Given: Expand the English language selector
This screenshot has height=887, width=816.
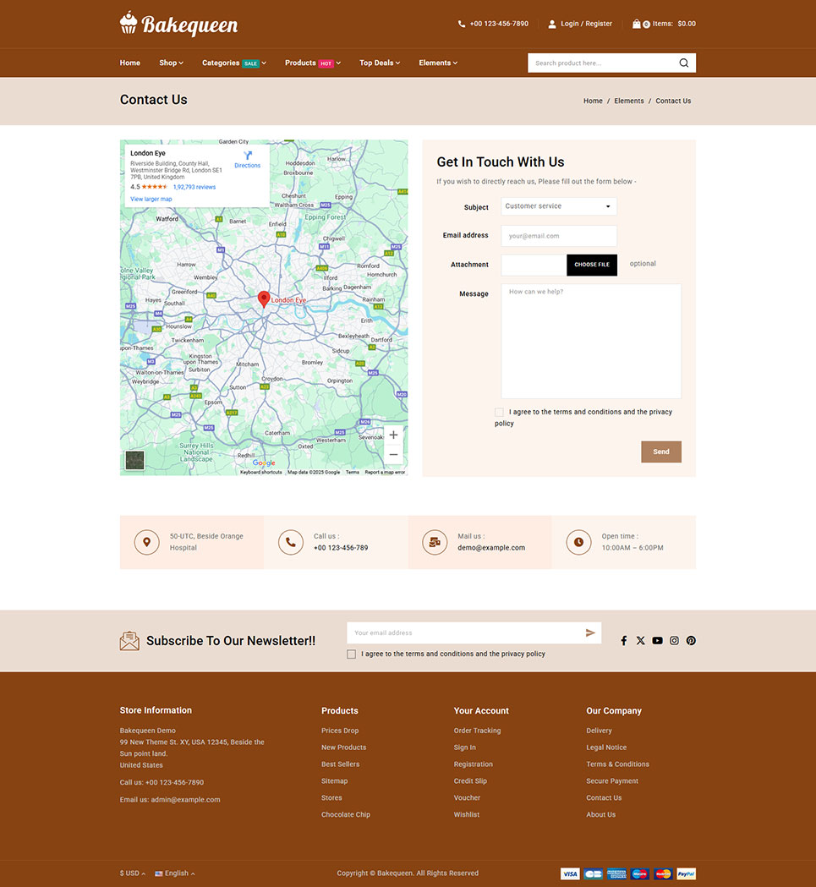Looking at the screenshot, I should pos(175,873).
